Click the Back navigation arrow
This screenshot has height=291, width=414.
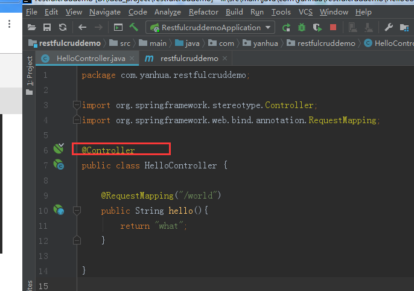(x=82, y=27)
